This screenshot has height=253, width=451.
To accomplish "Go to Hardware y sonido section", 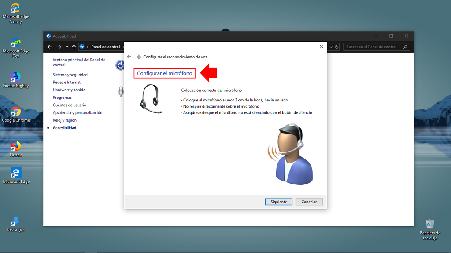I will (x=69, y=90).
